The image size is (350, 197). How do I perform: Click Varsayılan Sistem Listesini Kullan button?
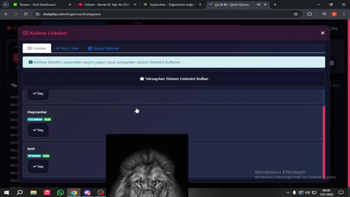174,79
